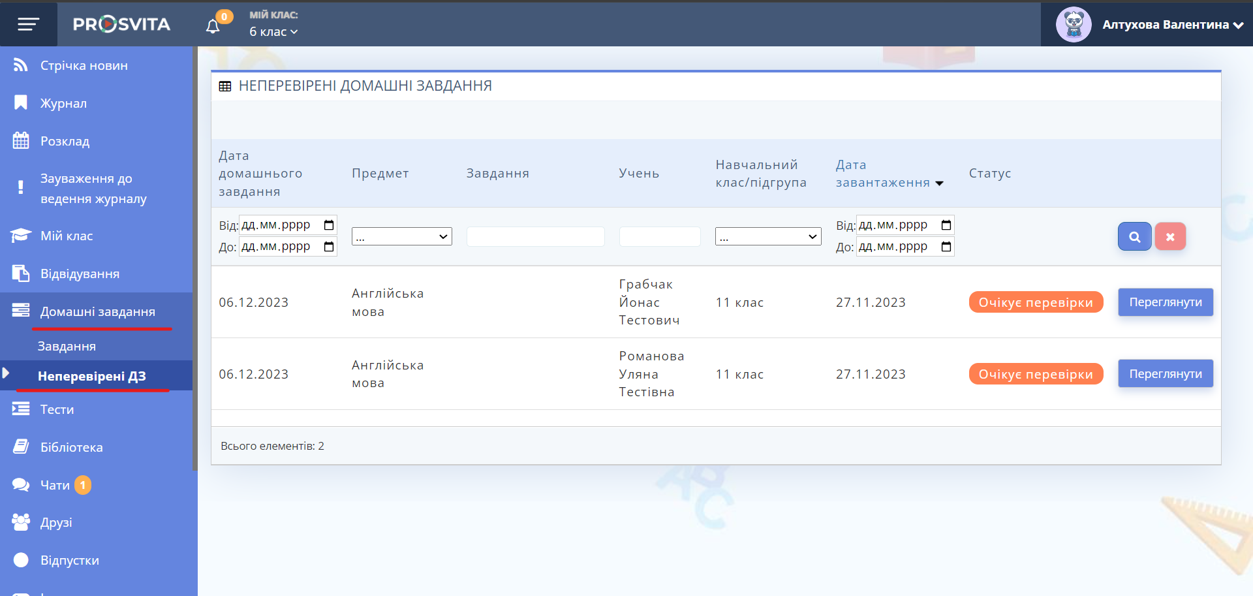Go to Розклад in sidebar
This screenshot has width=1253, height=596.
point(65,141)
